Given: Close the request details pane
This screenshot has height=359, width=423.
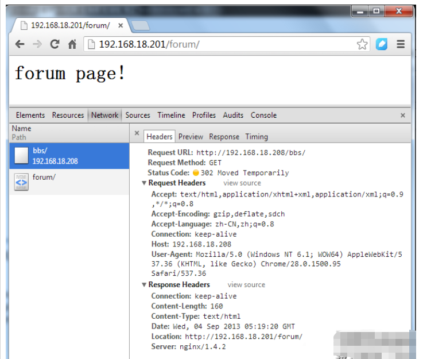Looking at the screenshot, I should tap(137, 133).
